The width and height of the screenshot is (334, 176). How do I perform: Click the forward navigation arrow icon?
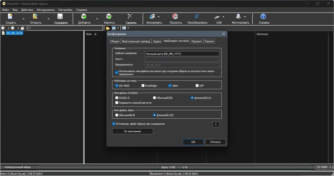13,28
